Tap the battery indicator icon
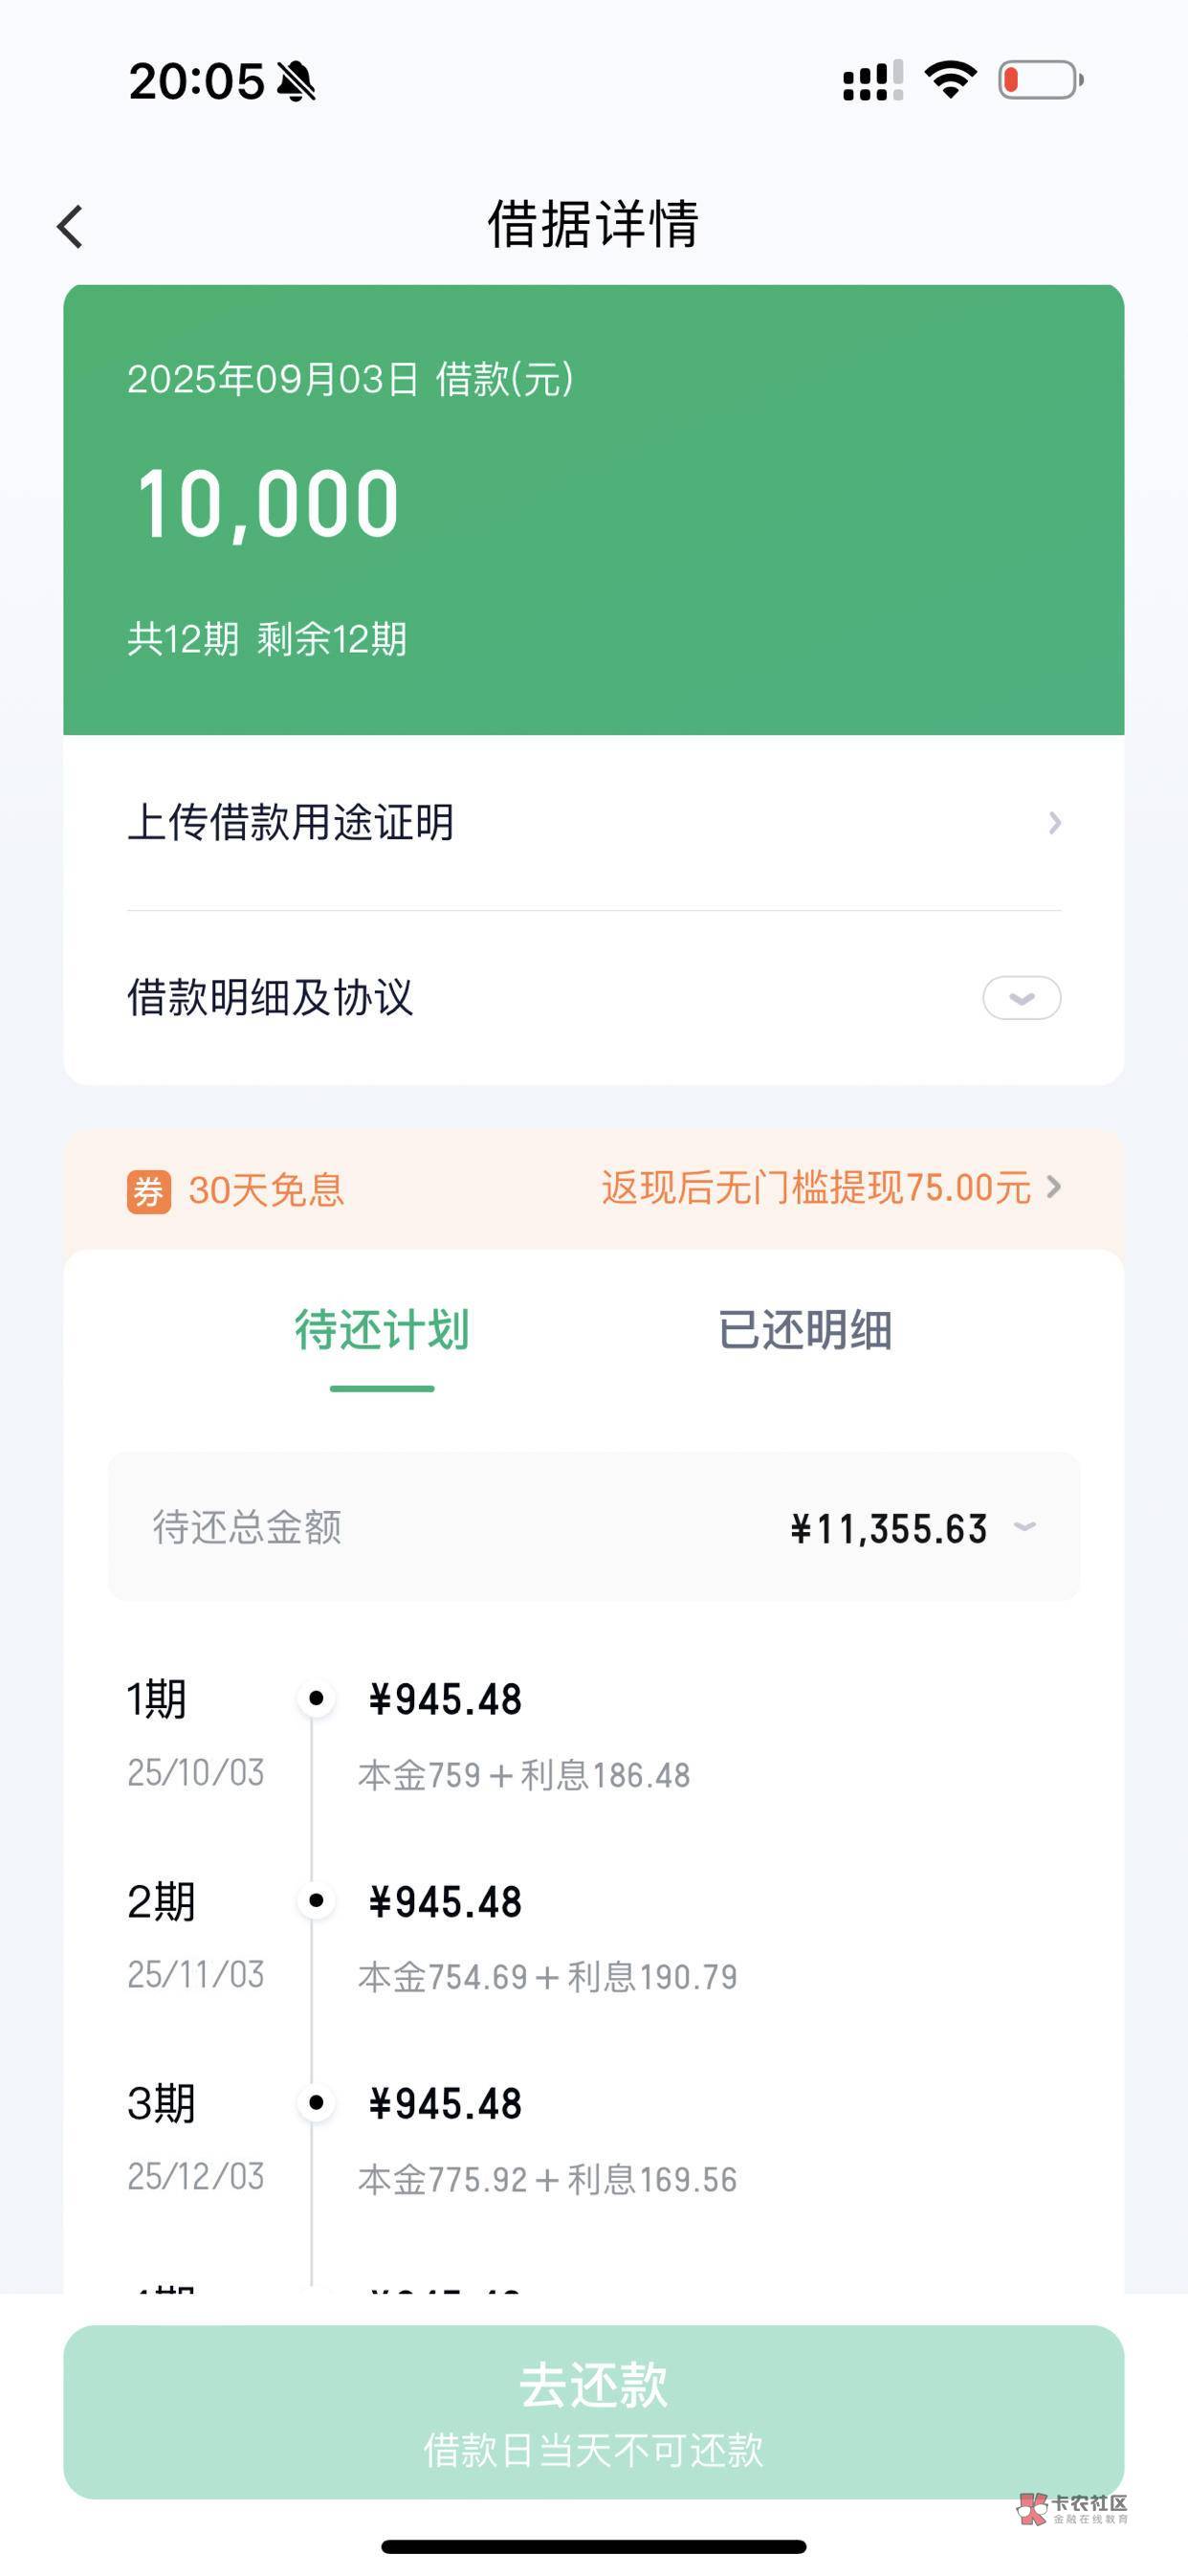The image size is (1188, 2576). click(x=1040, y=80)
